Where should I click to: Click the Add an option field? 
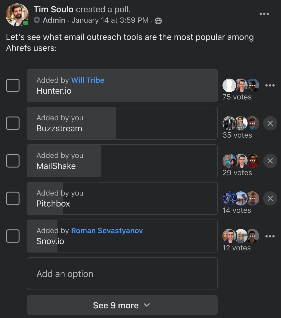[x=122, y=274]
